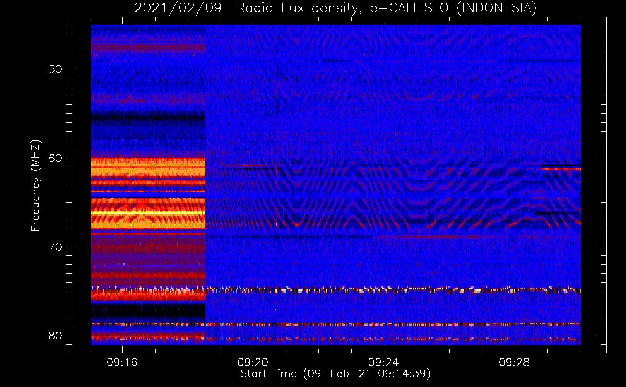Click the Frequency (MHZ) axis label
Screen dimensions: 626x387
(36, 185)
